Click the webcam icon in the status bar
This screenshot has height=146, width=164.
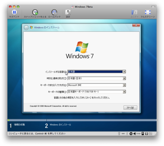coord(119,134)
